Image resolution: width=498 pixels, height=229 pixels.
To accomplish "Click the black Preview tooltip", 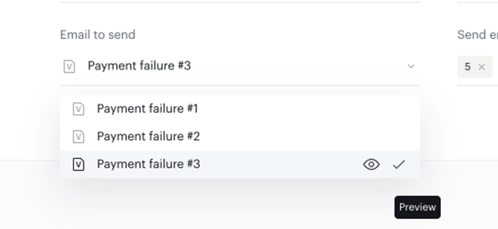I will pos(417,207).
